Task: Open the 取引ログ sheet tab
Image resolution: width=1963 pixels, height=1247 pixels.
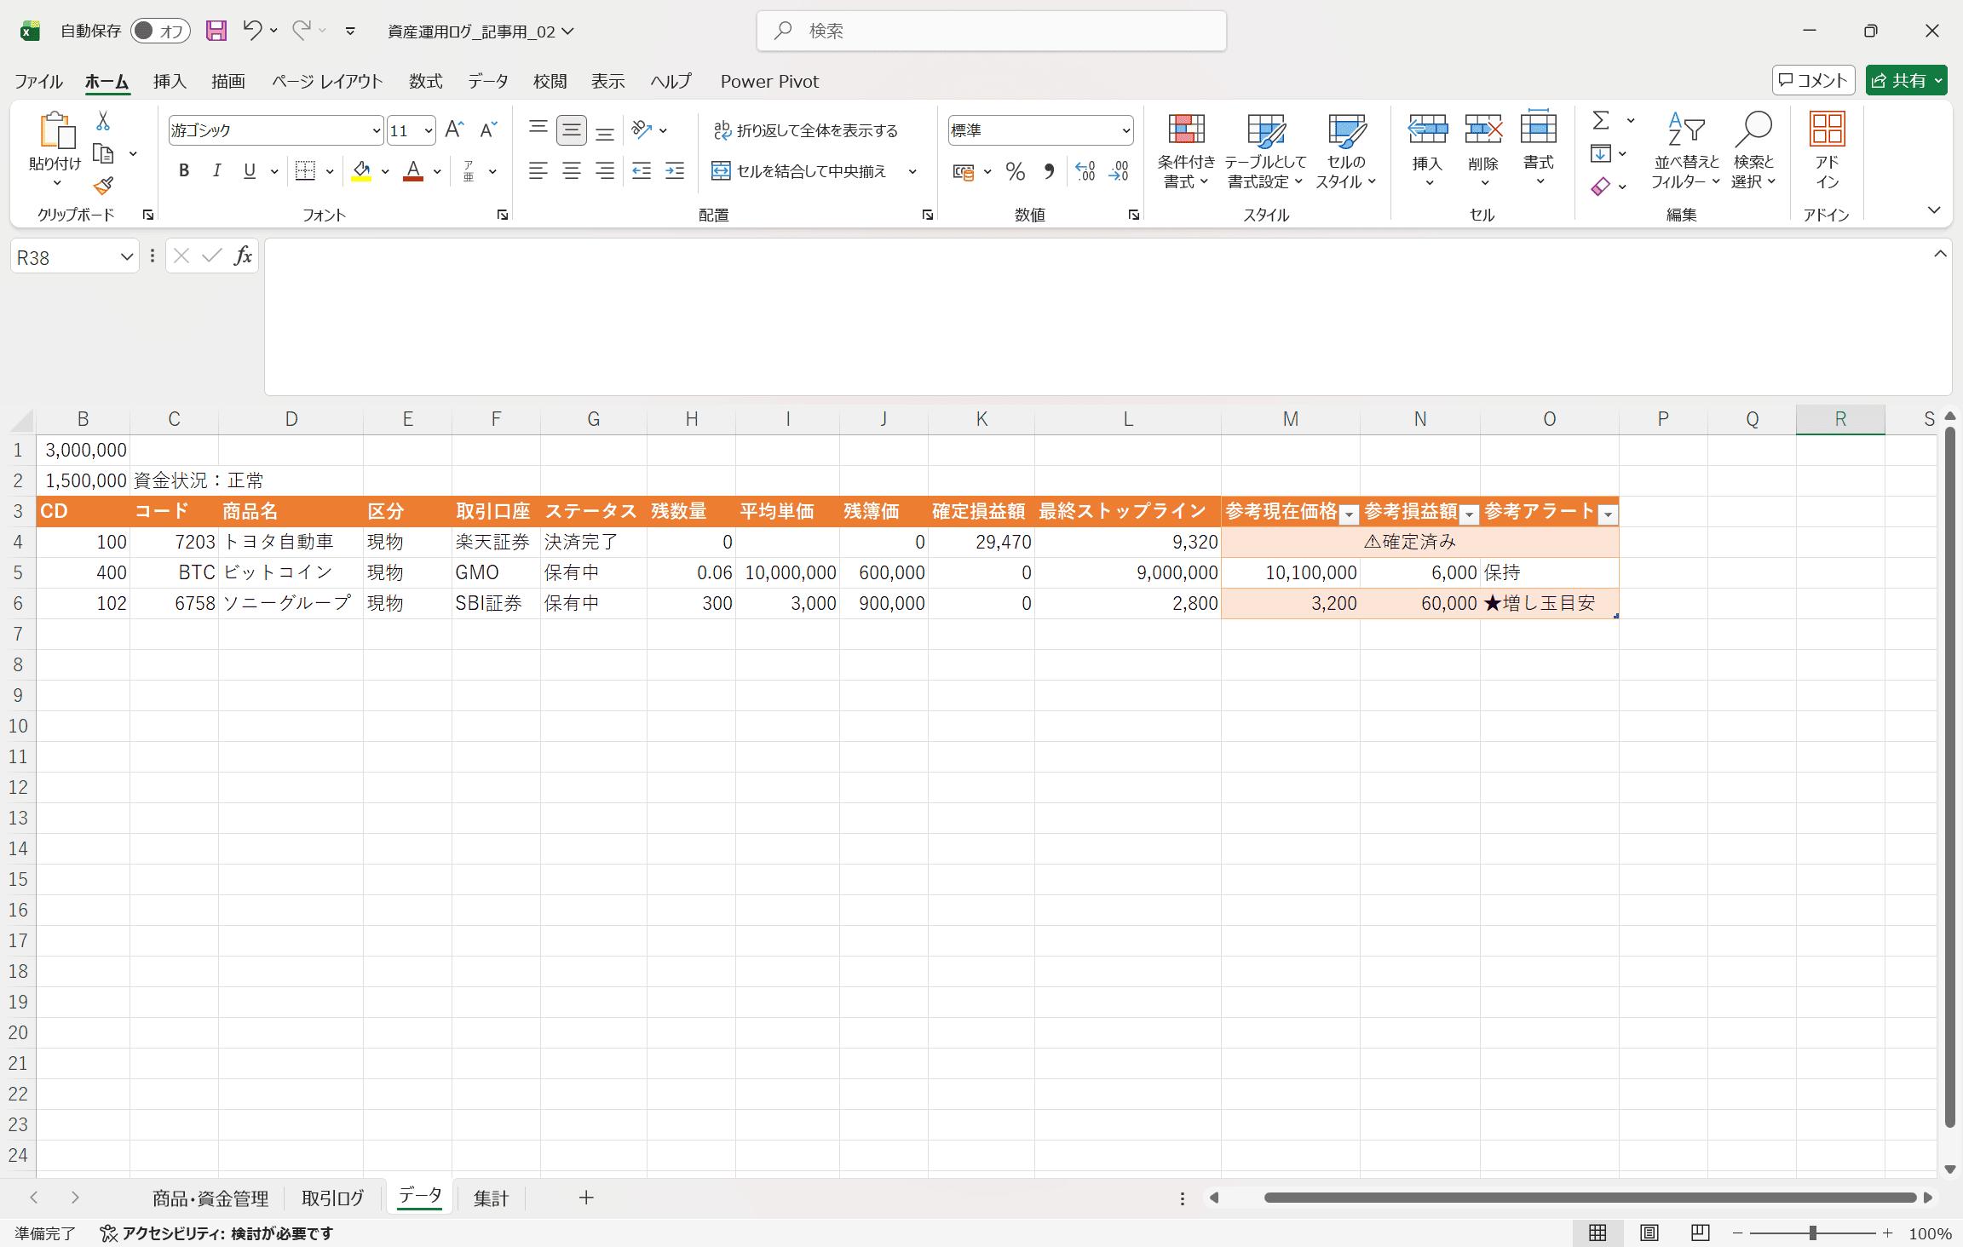Action: coord(332,1198)
